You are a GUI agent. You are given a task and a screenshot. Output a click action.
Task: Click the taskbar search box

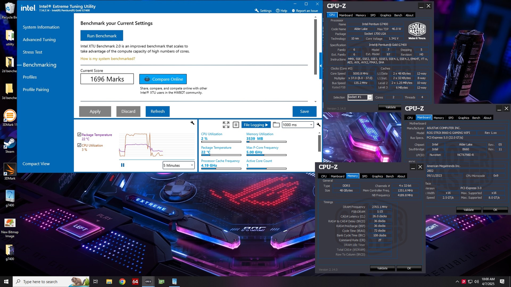pos(51,281)
